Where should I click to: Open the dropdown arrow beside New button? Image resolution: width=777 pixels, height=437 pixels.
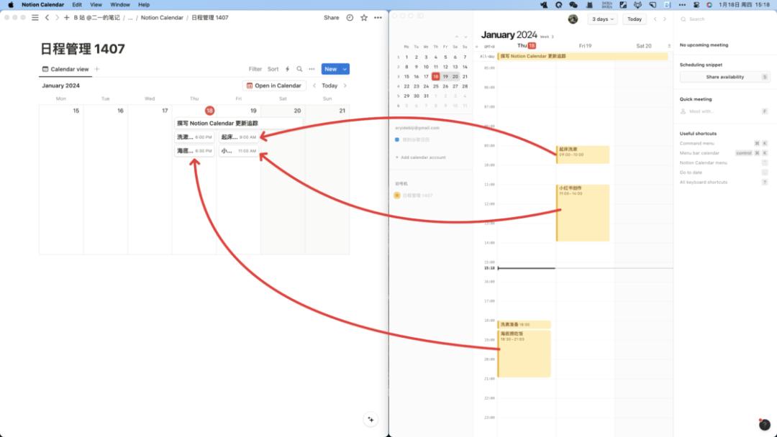coord(345,69)
